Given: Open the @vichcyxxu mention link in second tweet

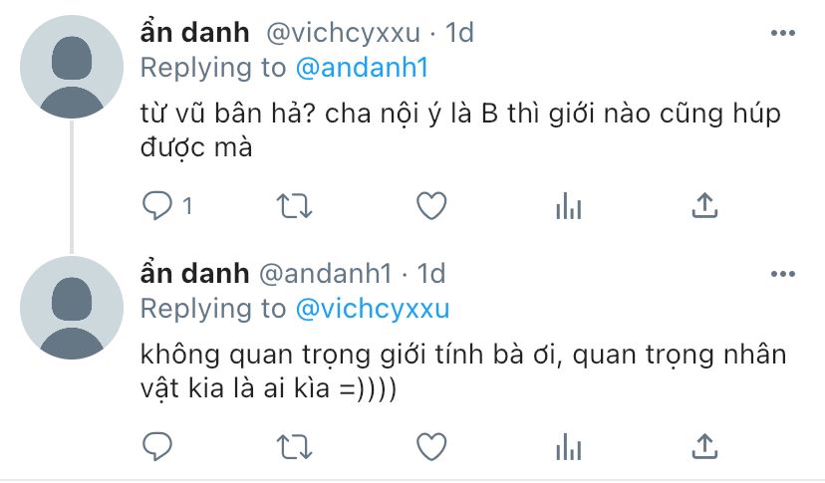Looking at the screenshot, I should [x=373, y=310].
